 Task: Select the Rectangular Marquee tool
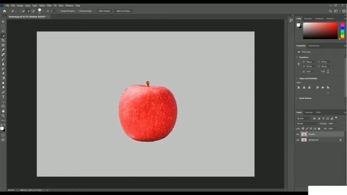click(3, 27)
